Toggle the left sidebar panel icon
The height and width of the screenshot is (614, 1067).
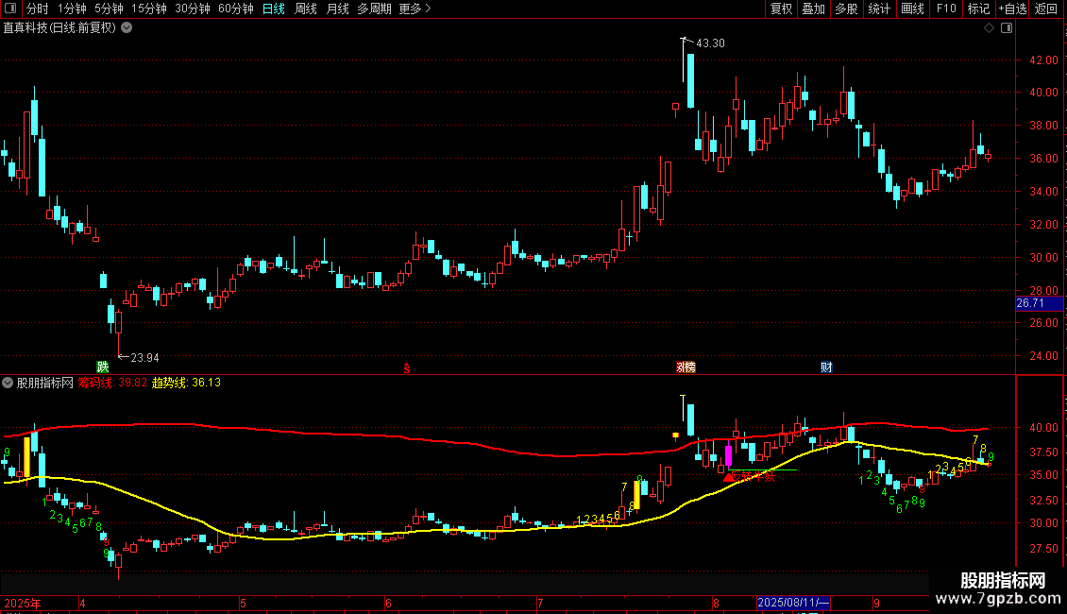point(10,9)
